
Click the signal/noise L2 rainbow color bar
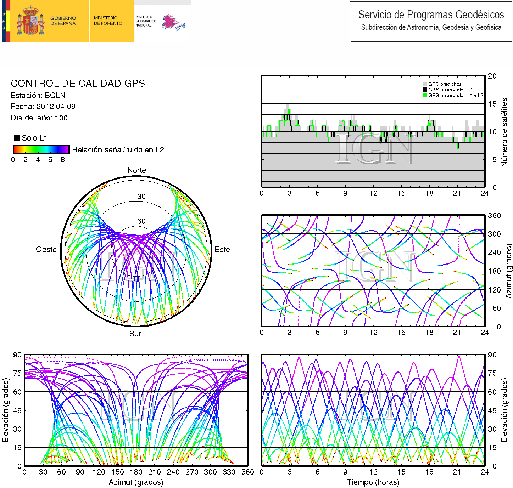point(41,149)
